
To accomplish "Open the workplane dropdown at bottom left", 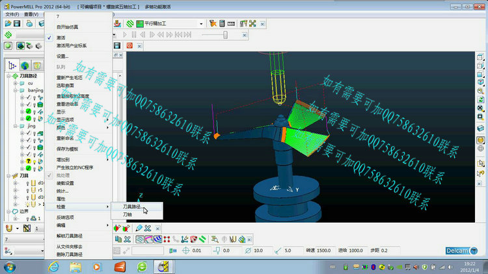I will [42, 251].
